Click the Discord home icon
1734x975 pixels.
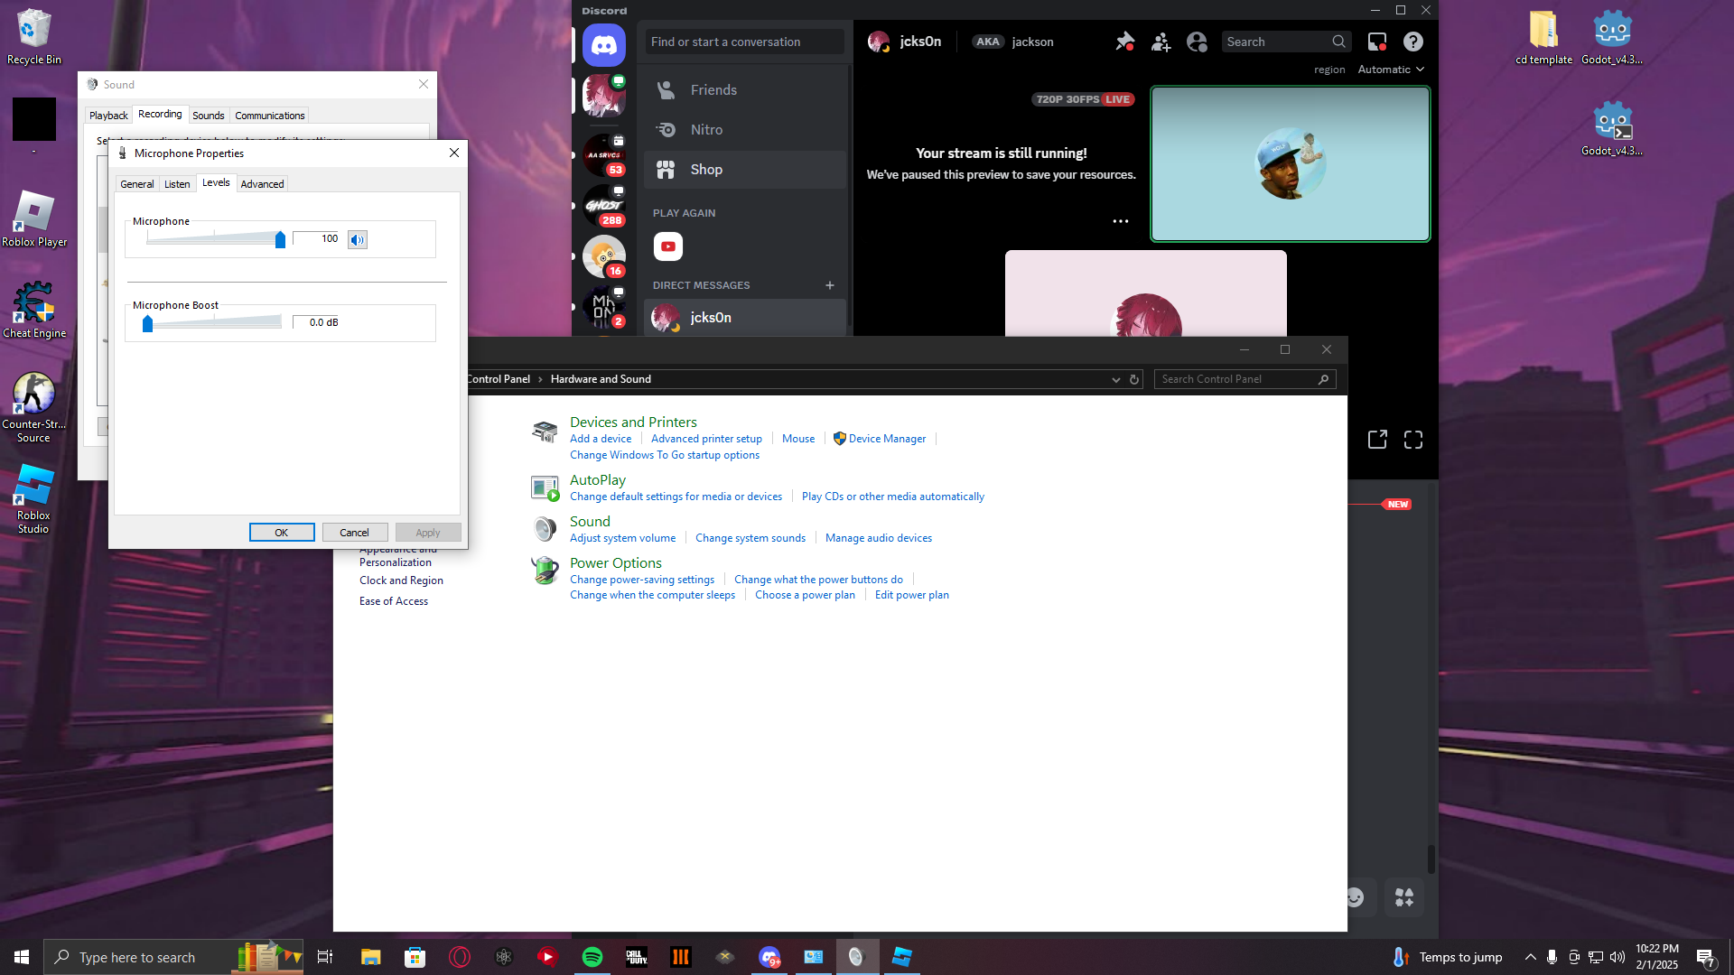tap(603, 44)
